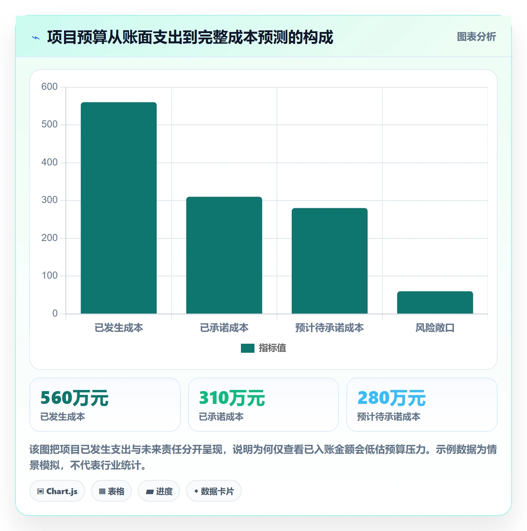
Task: Click the 100 y-axis value
Action: click(49, 276)
